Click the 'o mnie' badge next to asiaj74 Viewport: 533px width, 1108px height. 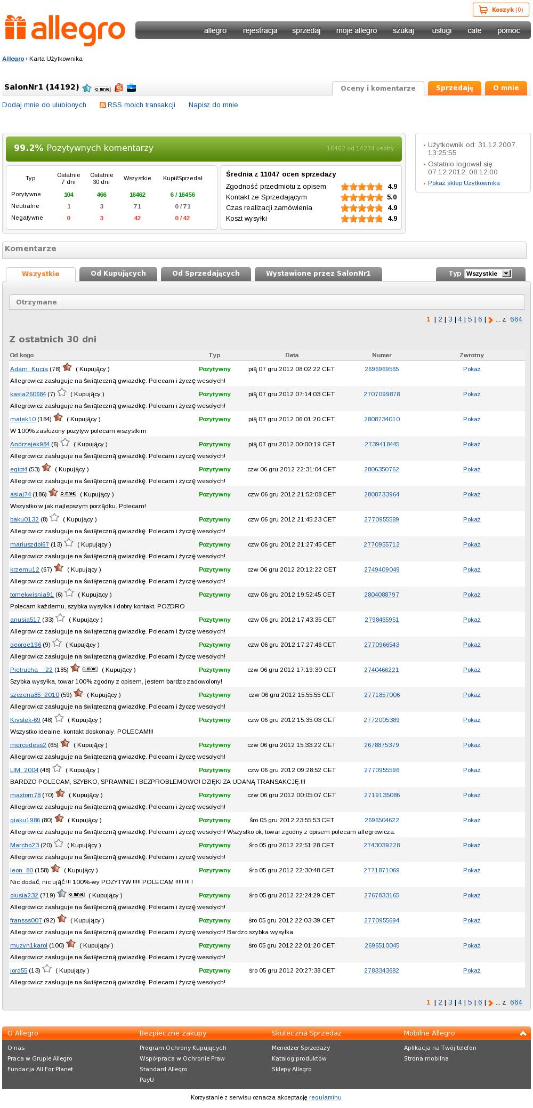pyautogui.click(x=68, y=494)
